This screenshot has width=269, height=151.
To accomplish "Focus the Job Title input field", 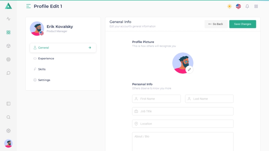I will 183,111.
